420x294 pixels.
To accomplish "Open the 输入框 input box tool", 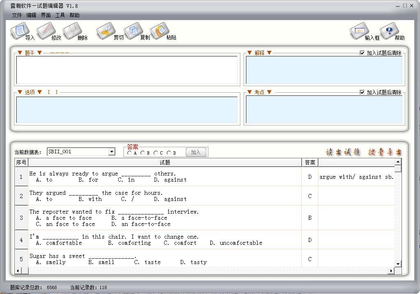I will pos(360,31).
